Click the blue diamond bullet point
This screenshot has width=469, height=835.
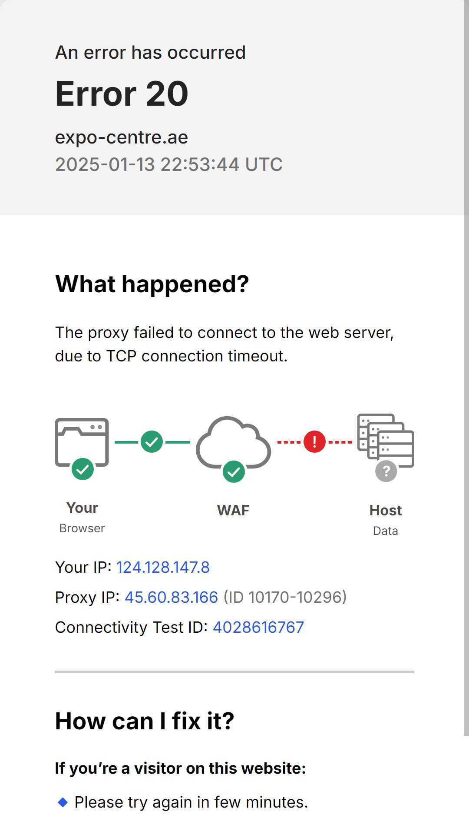[63, 802]
